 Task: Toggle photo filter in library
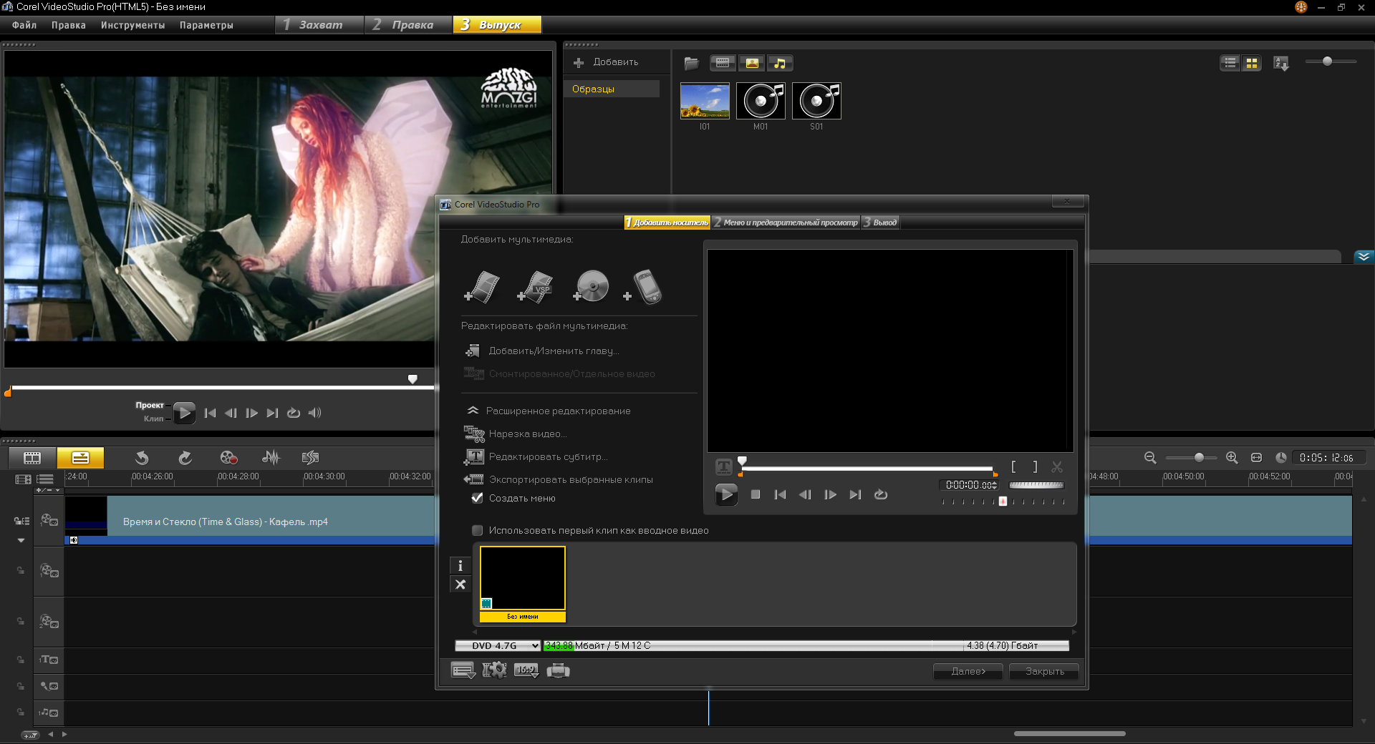tap(752, 63)
